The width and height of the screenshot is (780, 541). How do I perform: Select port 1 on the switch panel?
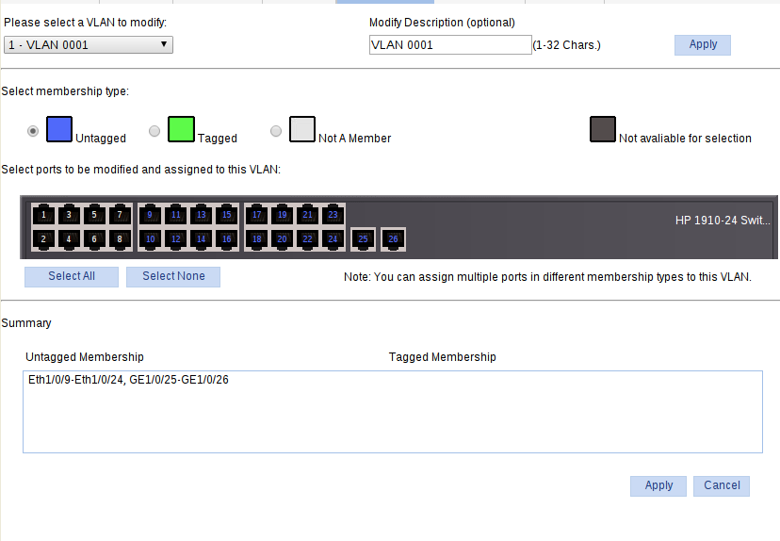pyautogui.click(x=43, y=215)
